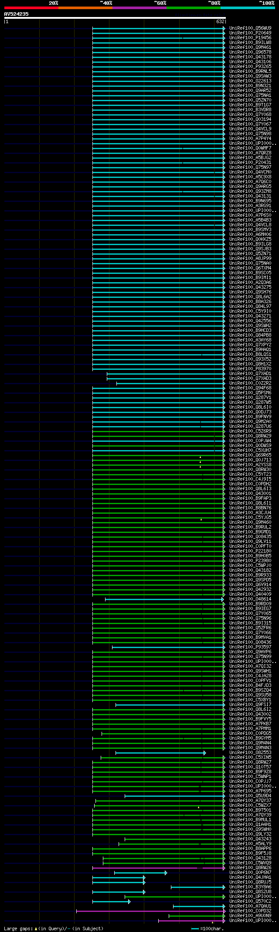This screenshot has height=932, width=279.
Task: Click UniRef100_Q42556 label
Action: [x=250, y=321]
